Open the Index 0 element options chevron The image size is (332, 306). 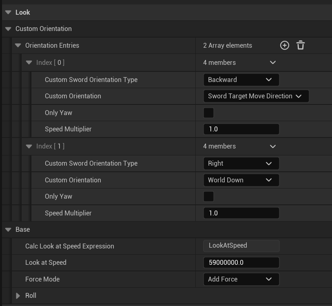pyautogui.click(x=273, y=62)
